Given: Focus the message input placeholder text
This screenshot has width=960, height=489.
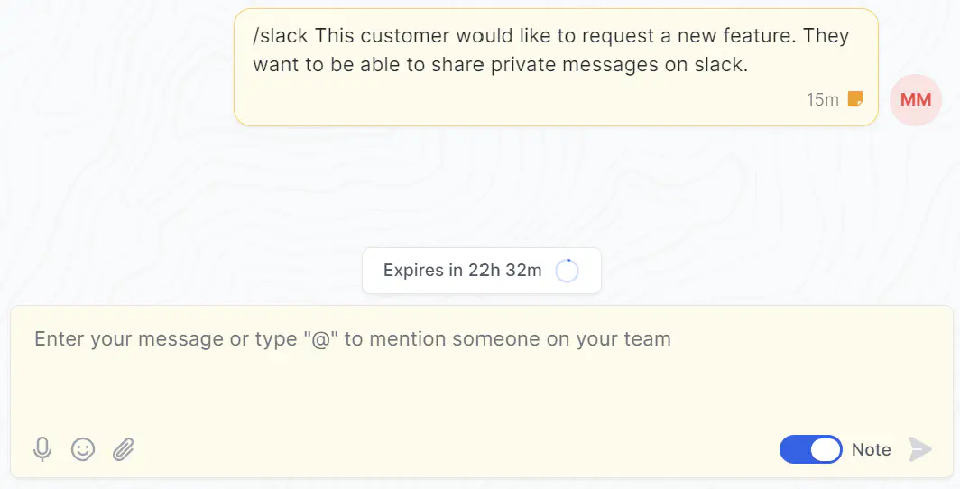Looking at the screenshot, I should [353, 338].
